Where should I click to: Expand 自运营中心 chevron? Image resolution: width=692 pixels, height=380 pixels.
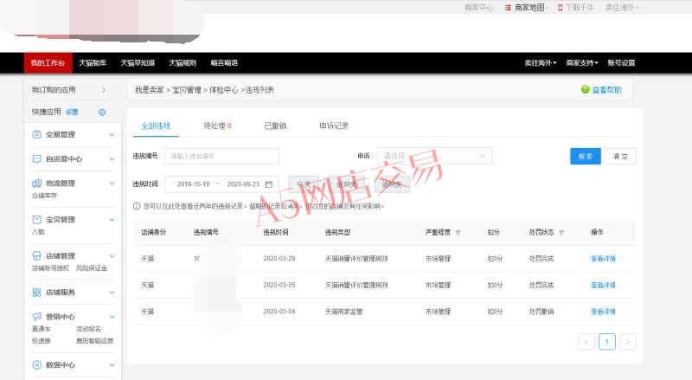point(112,159)
